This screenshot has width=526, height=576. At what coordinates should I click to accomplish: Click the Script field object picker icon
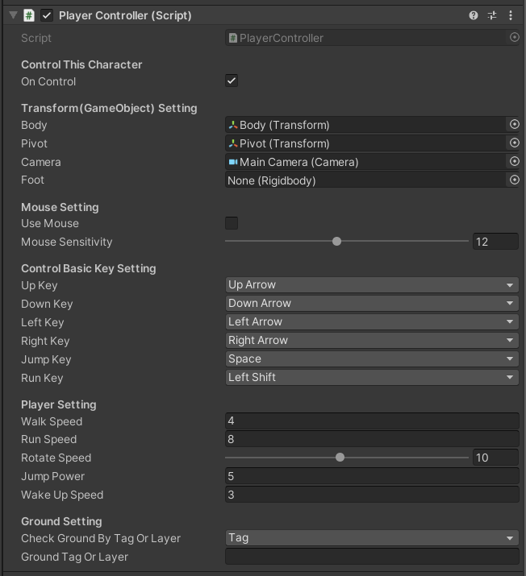pyautogui.click(x=514, y=38)
